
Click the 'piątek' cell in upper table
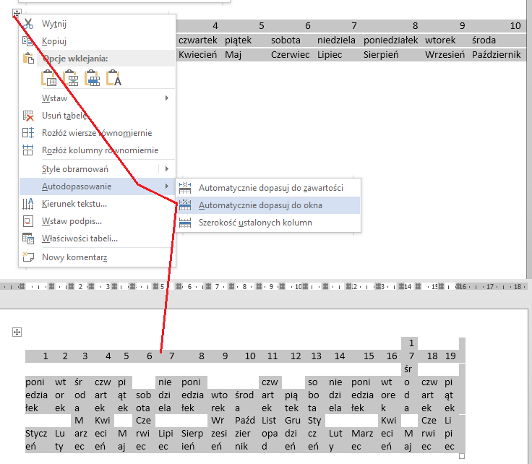[x=239, y=40]
